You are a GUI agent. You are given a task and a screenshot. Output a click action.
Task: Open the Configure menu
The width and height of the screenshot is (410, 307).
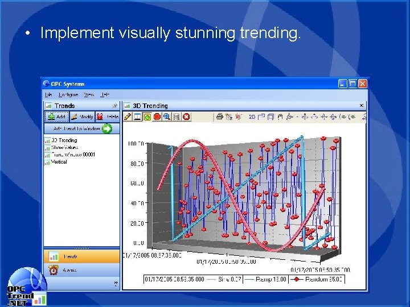coord(68,94)
